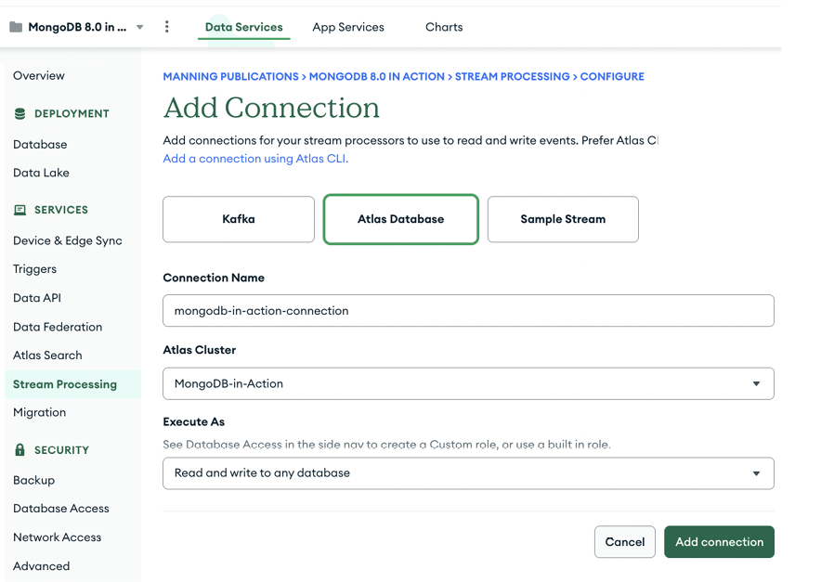Open Atlas Search in sidebar
Viewport: 821px width, 582px height.
click(47, 356)
